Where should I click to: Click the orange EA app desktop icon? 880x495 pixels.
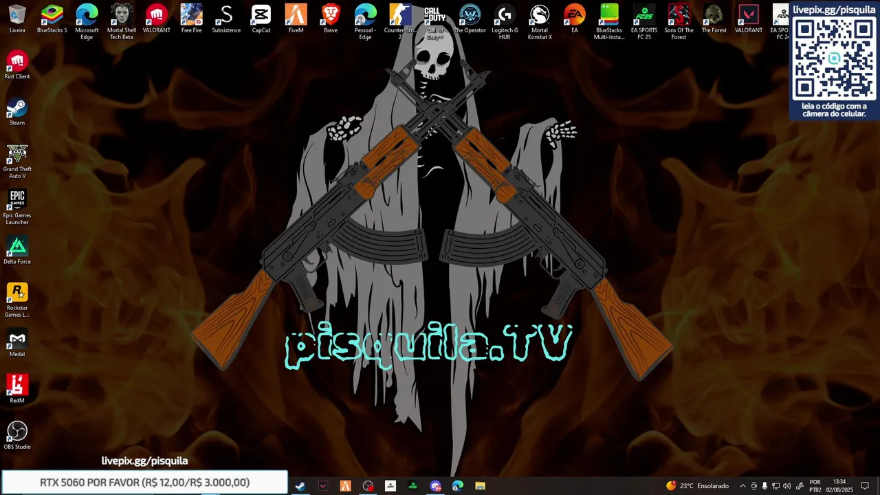pyautogui.click(x=574, y=19)
